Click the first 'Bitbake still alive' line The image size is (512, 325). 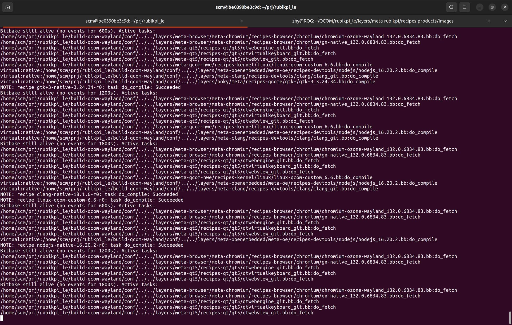pyautogui.click(x=78, y=31)
